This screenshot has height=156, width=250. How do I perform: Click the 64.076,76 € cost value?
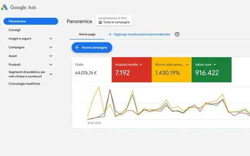(x=86, y=73)
